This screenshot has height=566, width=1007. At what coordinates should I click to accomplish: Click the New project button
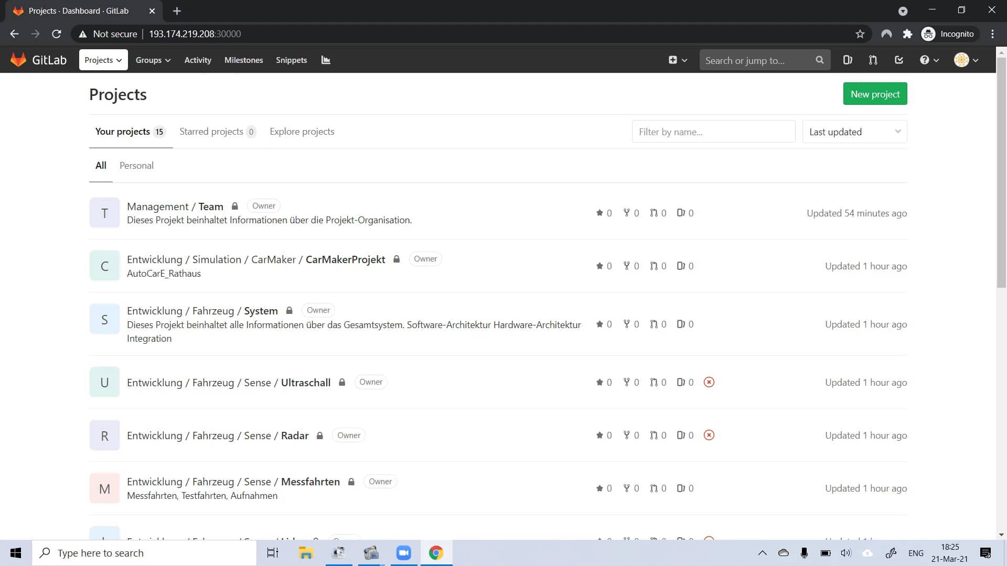(874, 93)
